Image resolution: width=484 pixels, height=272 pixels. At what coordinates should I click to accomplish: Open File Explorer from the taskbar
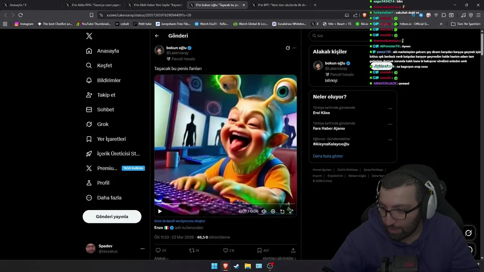click(x=248, y=266)
